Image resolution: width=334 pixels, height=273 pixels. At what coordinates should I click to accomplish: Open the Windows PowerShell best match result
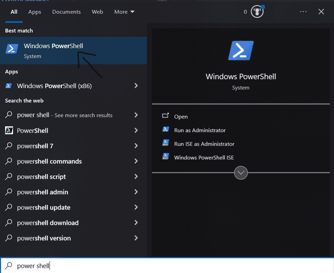[x=73, y=51]
